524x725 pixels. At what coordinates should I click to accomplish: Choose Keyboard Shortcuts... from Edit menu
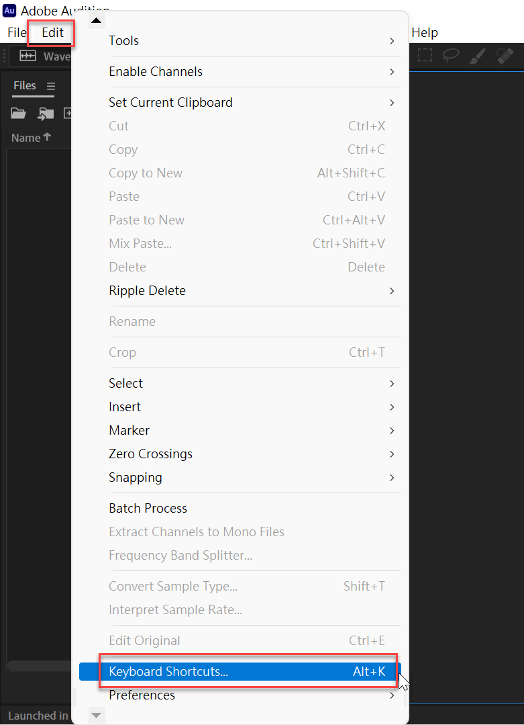(240, 671)
